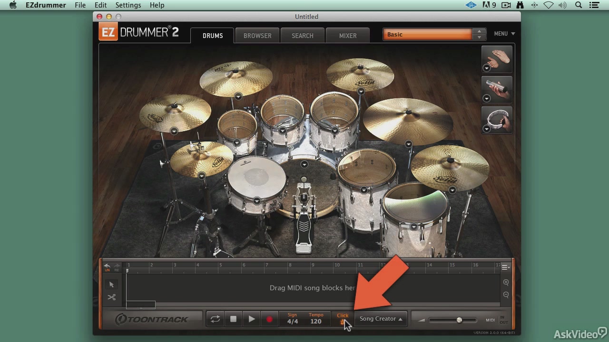Toggle the loop playback button
The height and width of the screenshot is (342, 609).
(x=215, y=319)
